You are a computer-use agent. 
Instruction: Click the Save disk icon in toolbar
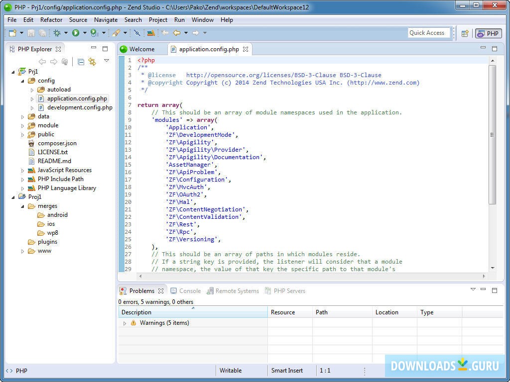[31, 33]
